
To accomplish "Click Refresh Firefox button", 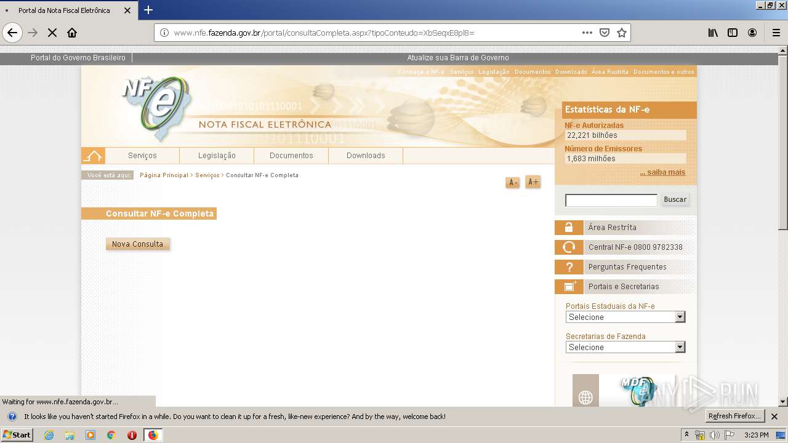I will point(735,417).
